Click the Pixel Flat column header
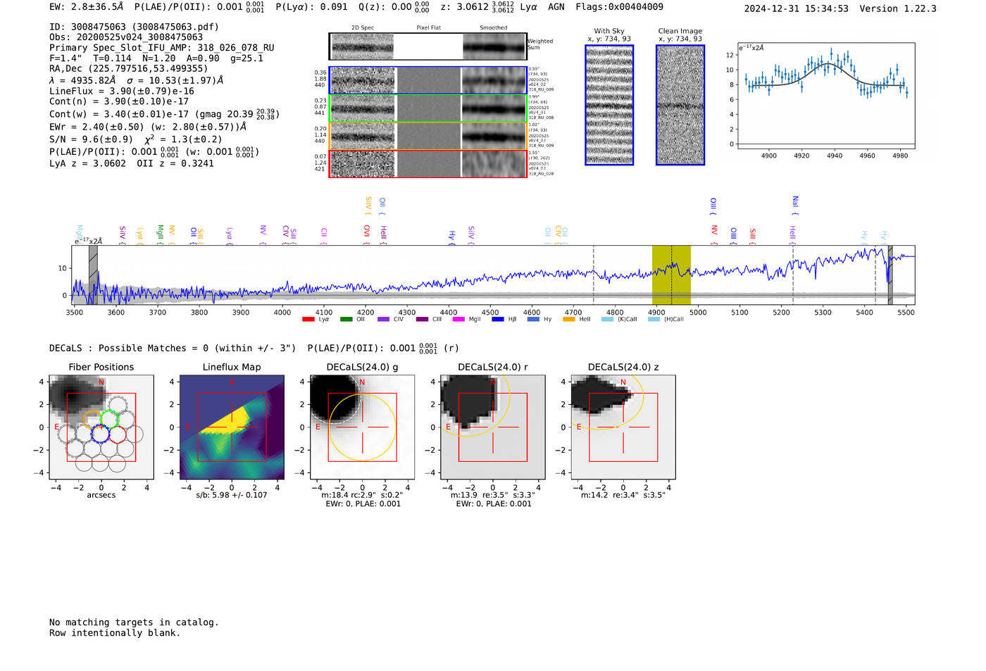 (428, 28)
